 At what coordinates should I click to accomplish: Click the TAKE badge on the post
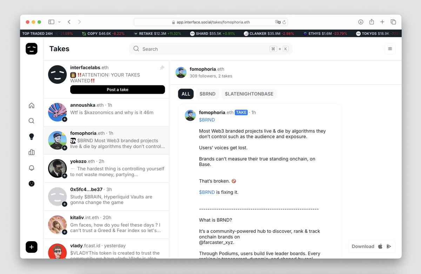click(241, 112)
